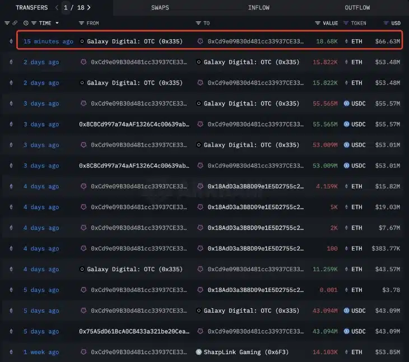409x362 pixels.
Task: Click the wallet icon beside the $19.03M row recipient
Action: 201,207
